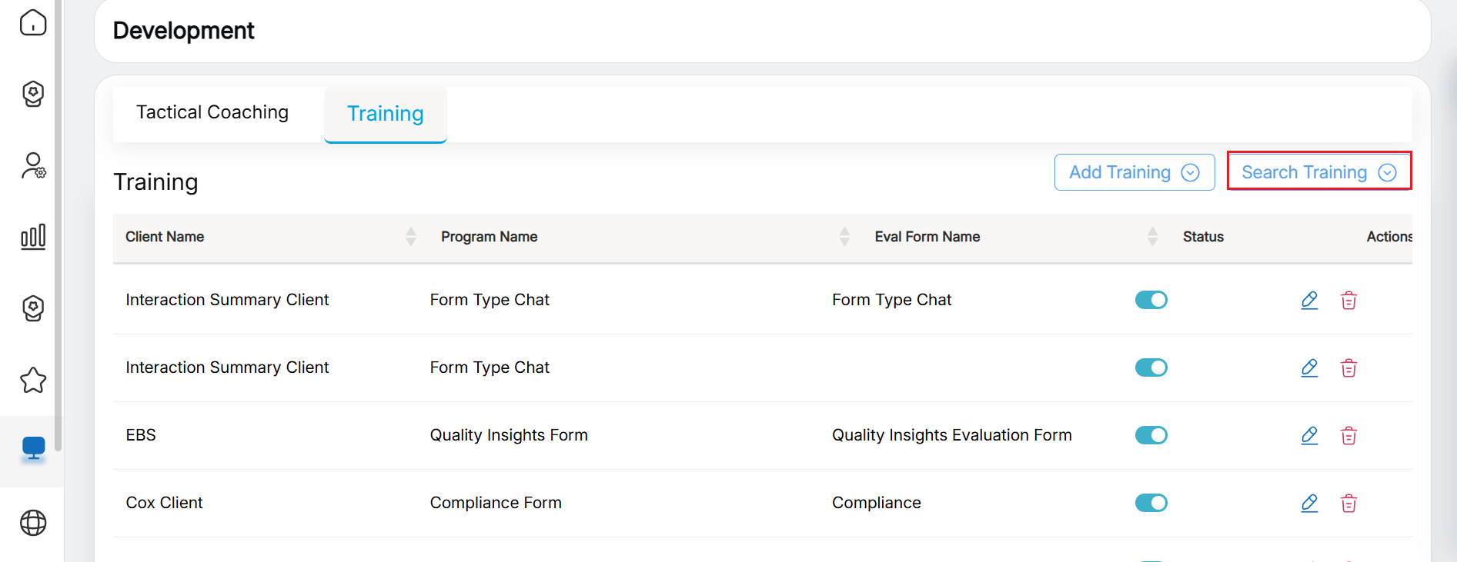
Task: Delete the EBS training row
Action: click(1348, 435)
